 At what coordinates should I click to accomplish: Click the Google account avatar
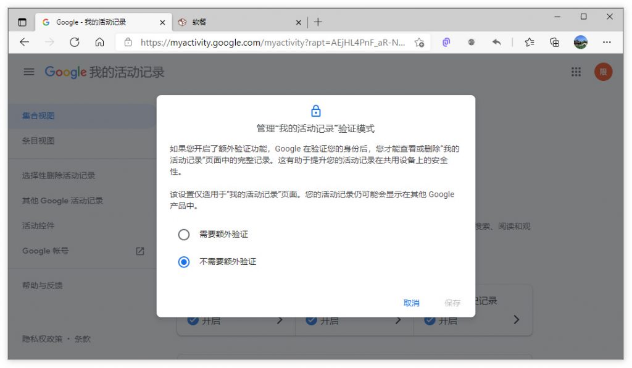604,72
